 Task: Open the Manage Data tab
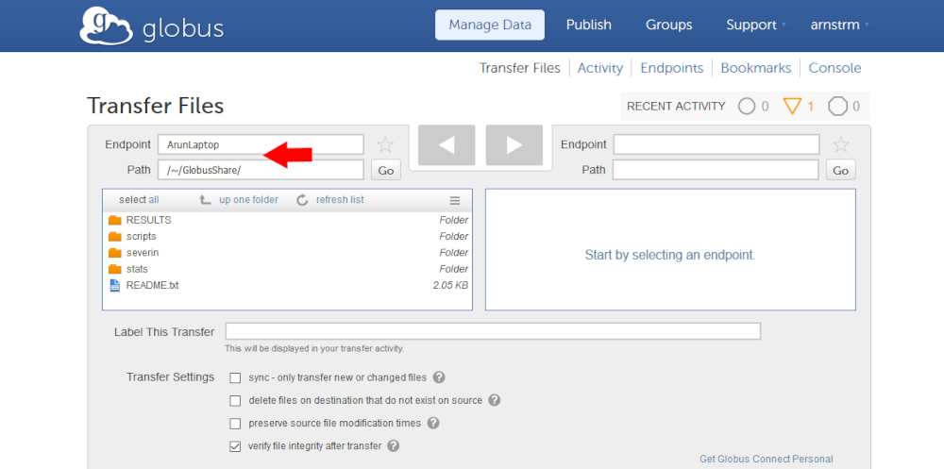point(489,25)
